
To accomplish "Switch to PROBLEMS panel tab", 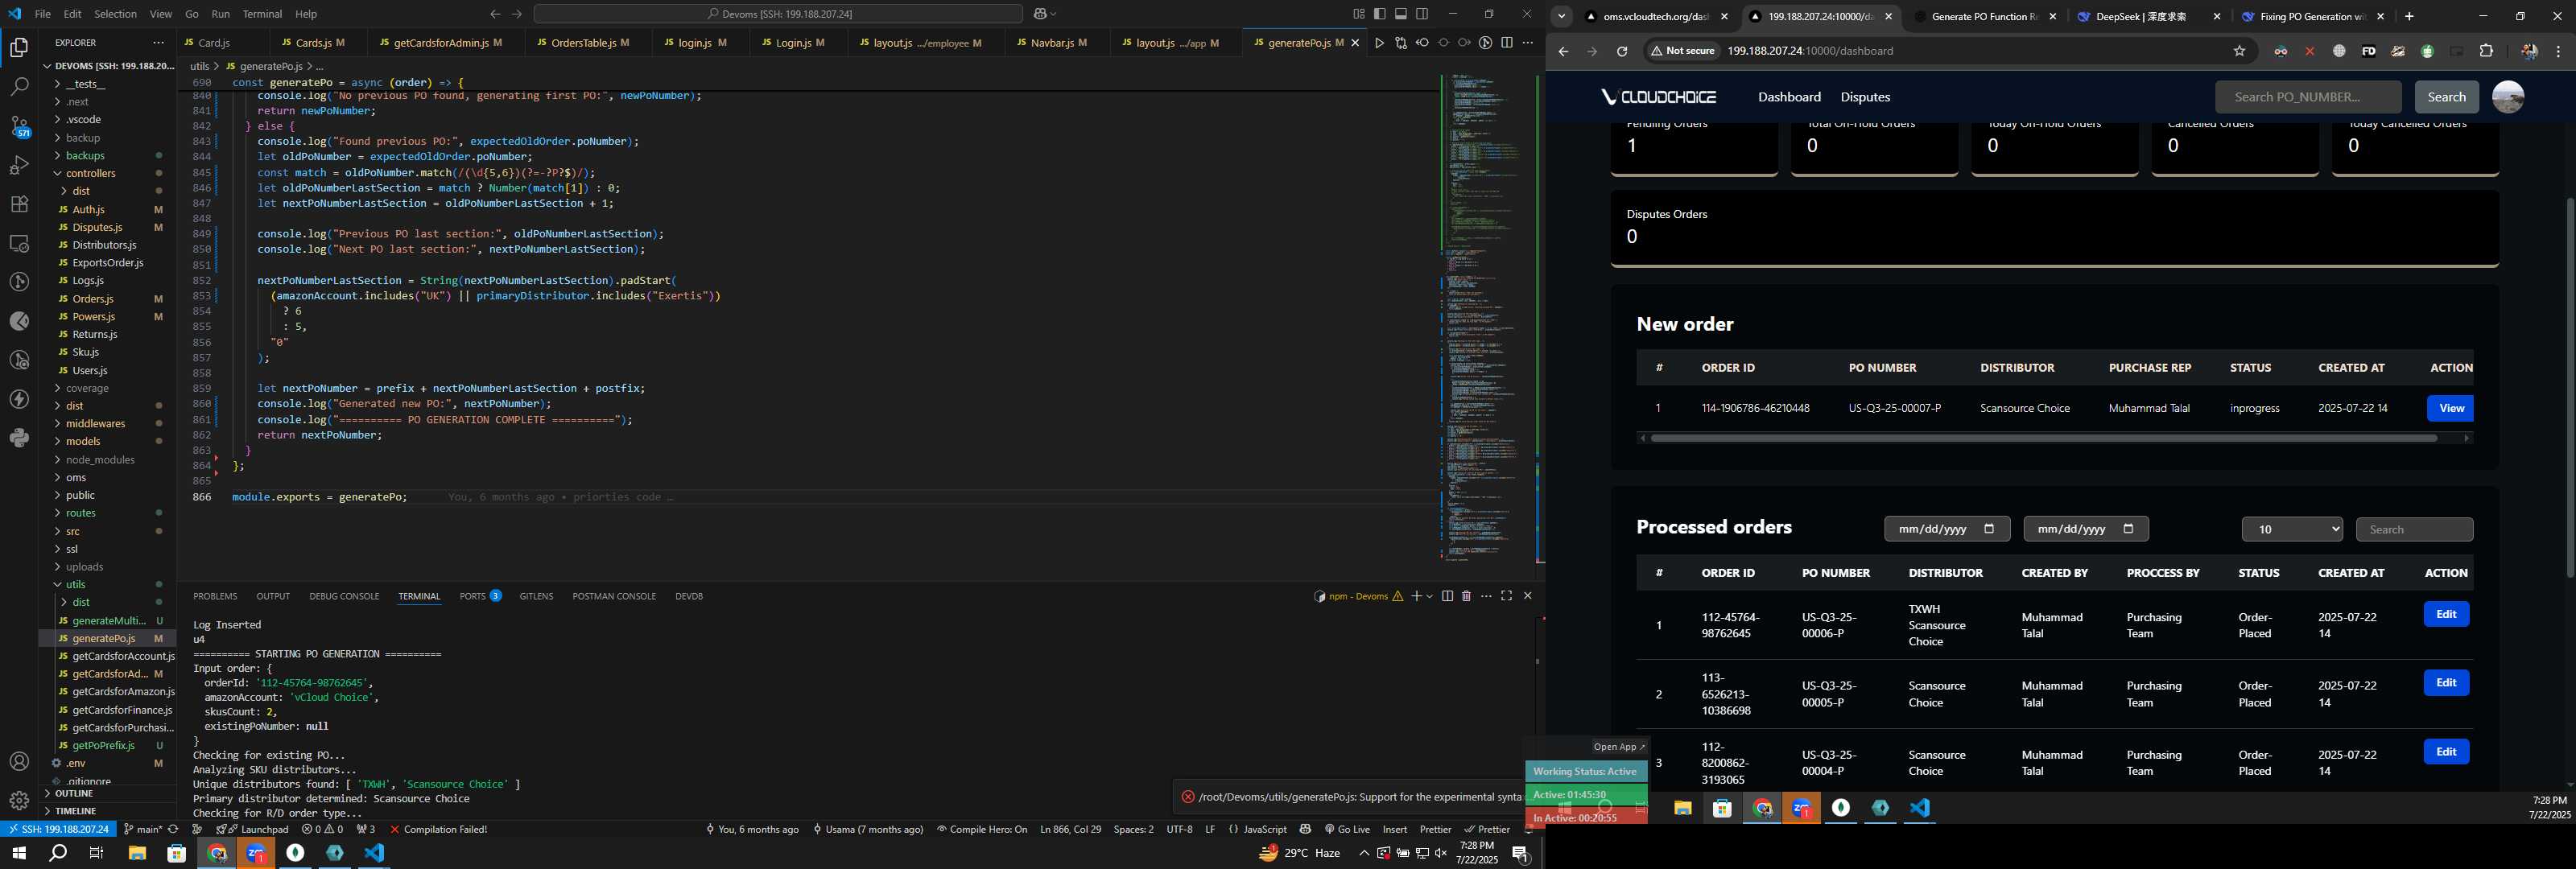I will (215, 596).
